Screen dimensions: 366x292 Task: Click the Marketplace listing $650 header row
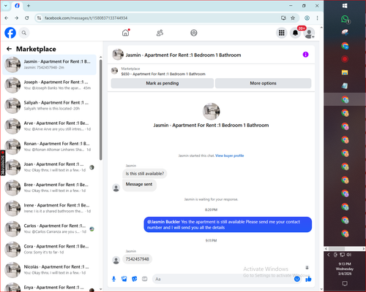(211, 72)
